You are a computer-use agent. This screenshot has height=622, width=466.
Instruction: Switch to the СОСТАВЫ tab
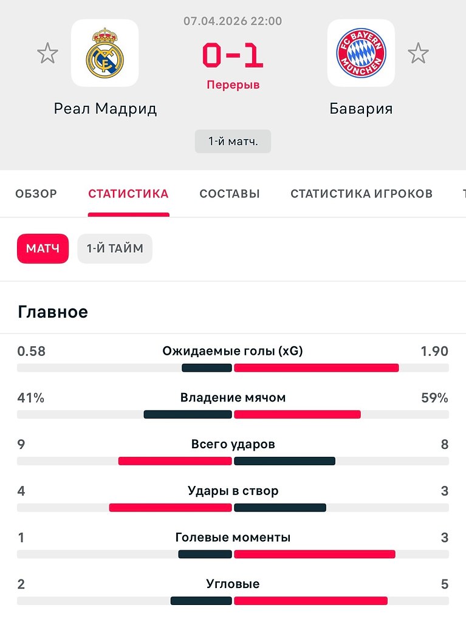[x=230, y=194]
